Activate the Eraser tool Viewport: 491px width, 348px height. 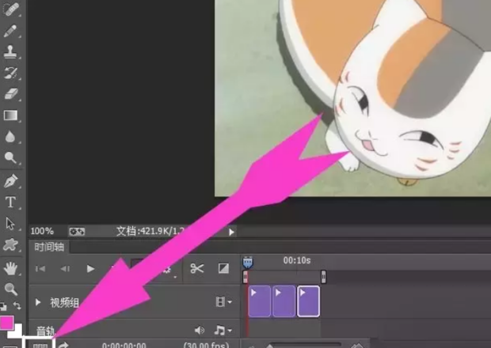10,94
